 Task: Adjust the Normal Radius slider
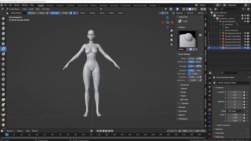(x=195, y=74)
